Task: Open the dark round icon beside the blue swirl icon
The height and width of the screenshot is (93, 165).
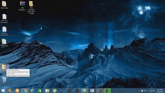Action: pos(70,91)
